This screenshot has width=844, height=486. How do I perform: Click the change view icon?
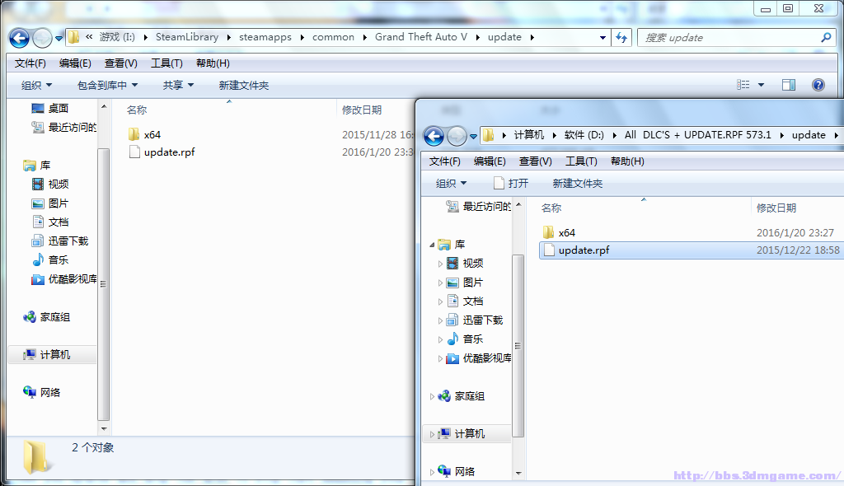(x=743, y=85)
